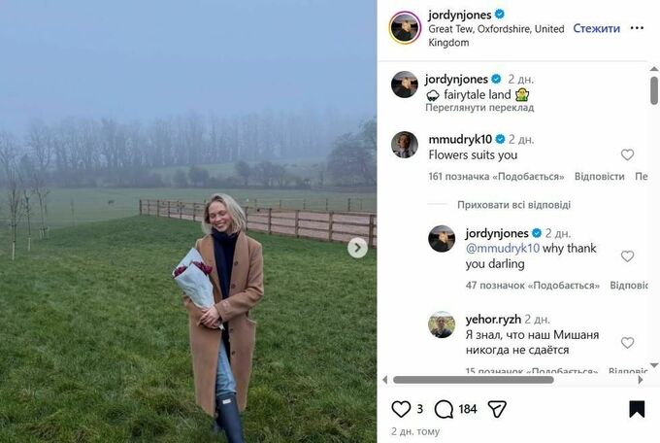Collapse replies with Приховати всі відповіді

[x=513, y=205]
